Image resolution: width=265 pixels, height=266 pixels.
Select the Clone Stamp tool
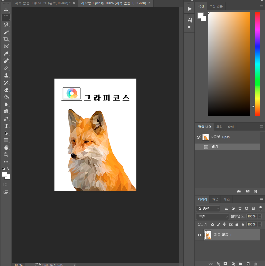6,75
